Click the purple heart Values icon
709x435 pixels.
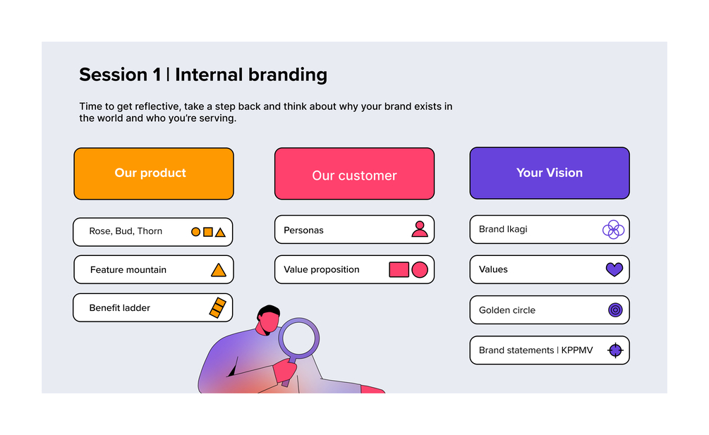point(614,269)
